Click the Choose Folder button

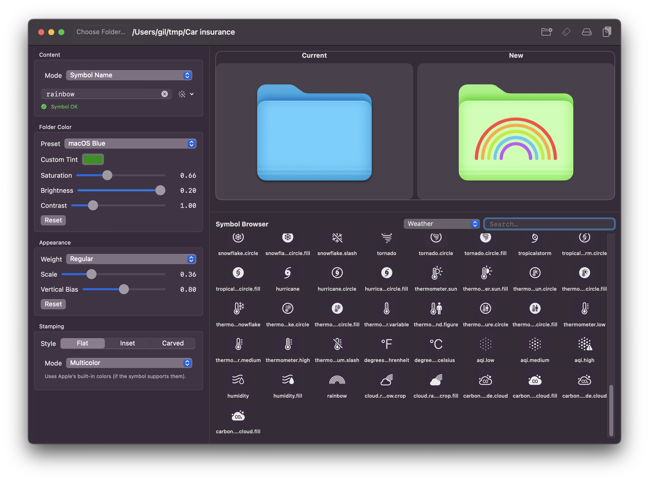(x=101, y=32)
